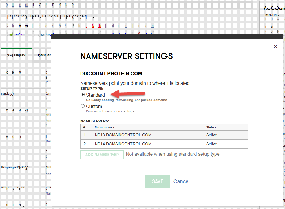
Task: Click the Add Nameserver button
Action: tap(102, 155)
